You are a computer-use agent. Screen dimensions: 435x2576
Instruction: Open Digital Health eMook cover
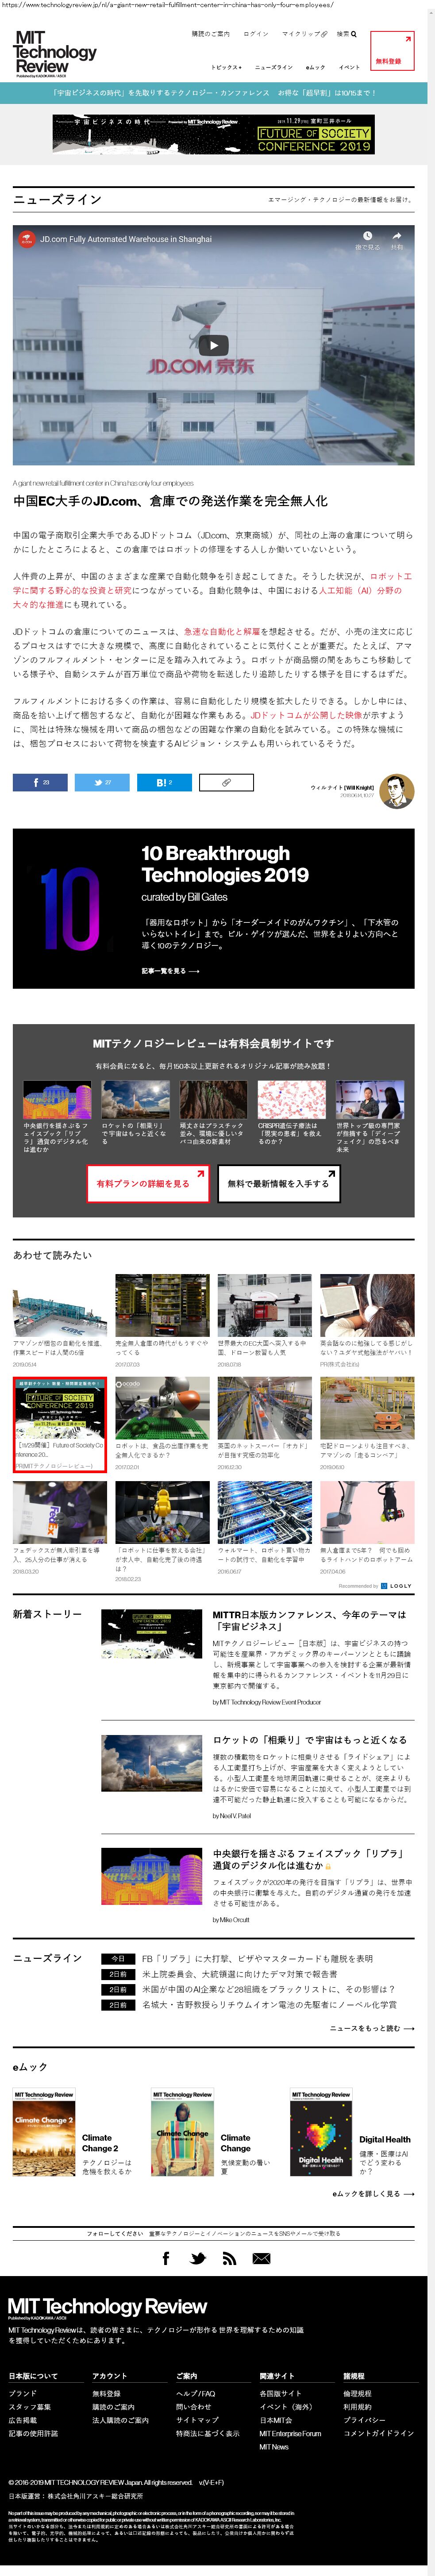(321, 2132)
